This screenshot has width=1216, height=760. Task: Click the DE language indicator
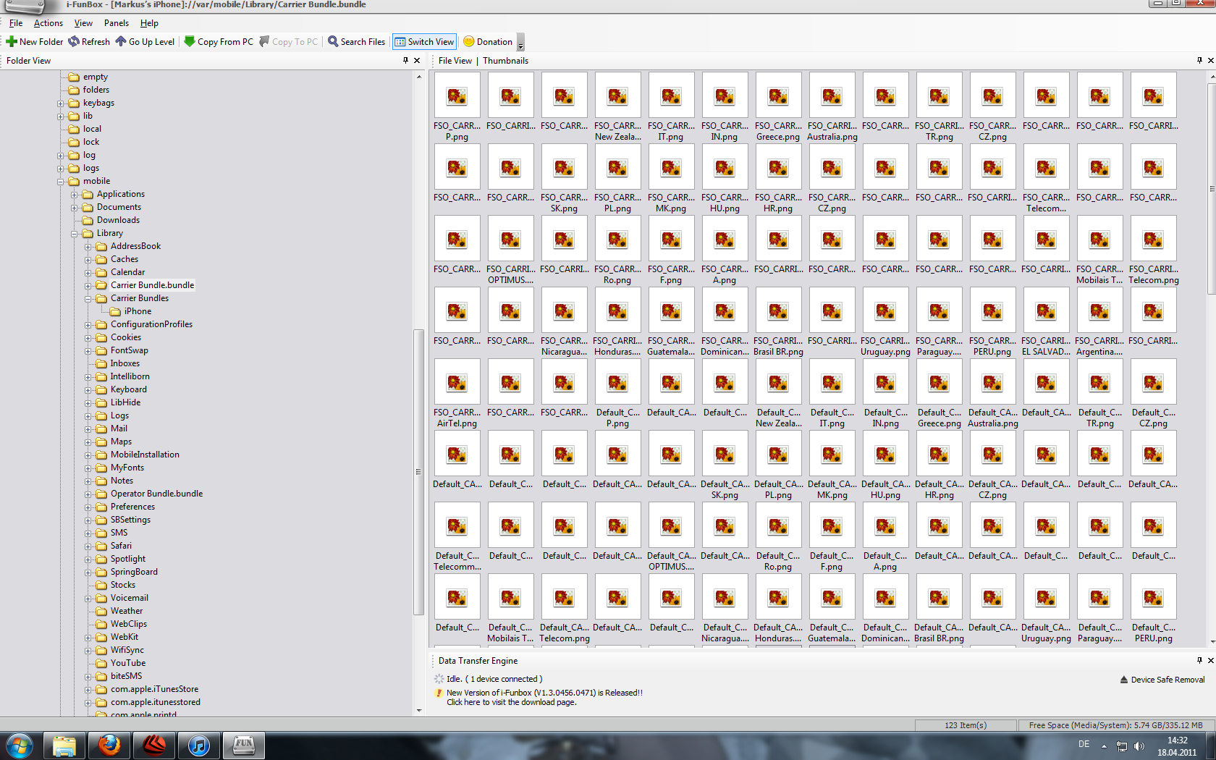1084,744
